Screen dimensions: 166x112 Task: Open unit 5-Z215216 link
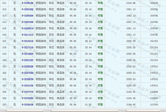[27, 41]
